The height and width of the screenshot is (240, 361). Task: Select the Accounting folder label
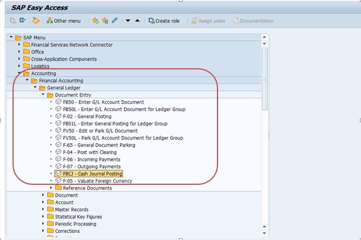tap(43, 73)
